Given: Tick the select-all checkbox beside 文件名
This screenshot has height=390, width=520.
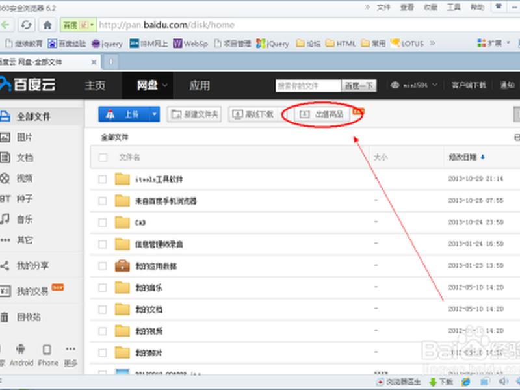Looking at the screenshot, I should point(103,157).
